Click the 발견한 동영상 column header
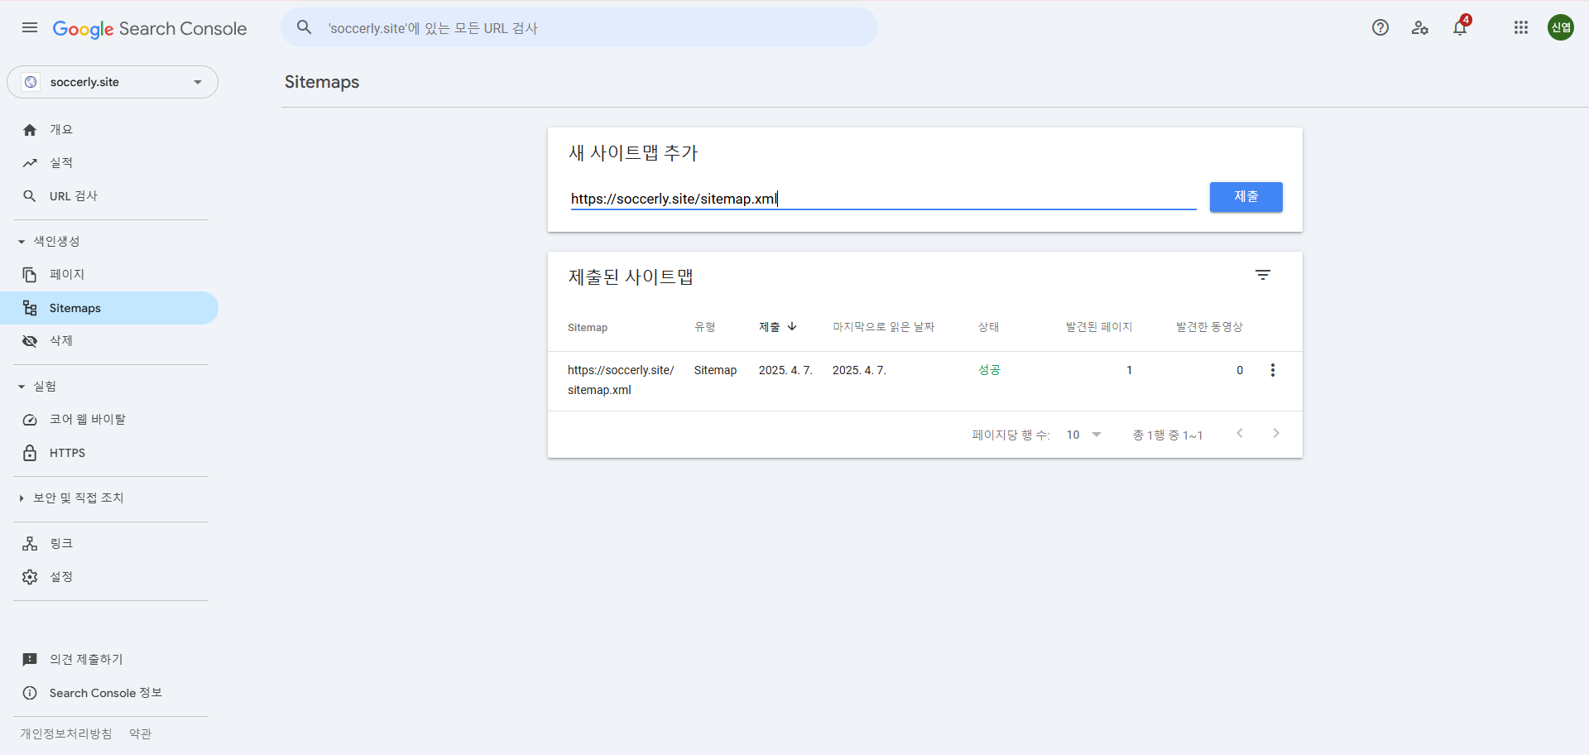 (x=1210, y=327)
